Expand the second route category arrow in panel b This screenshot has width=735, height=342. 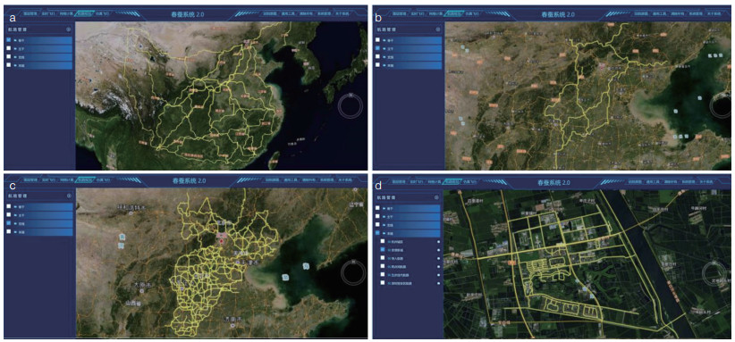tap(384, 48)
